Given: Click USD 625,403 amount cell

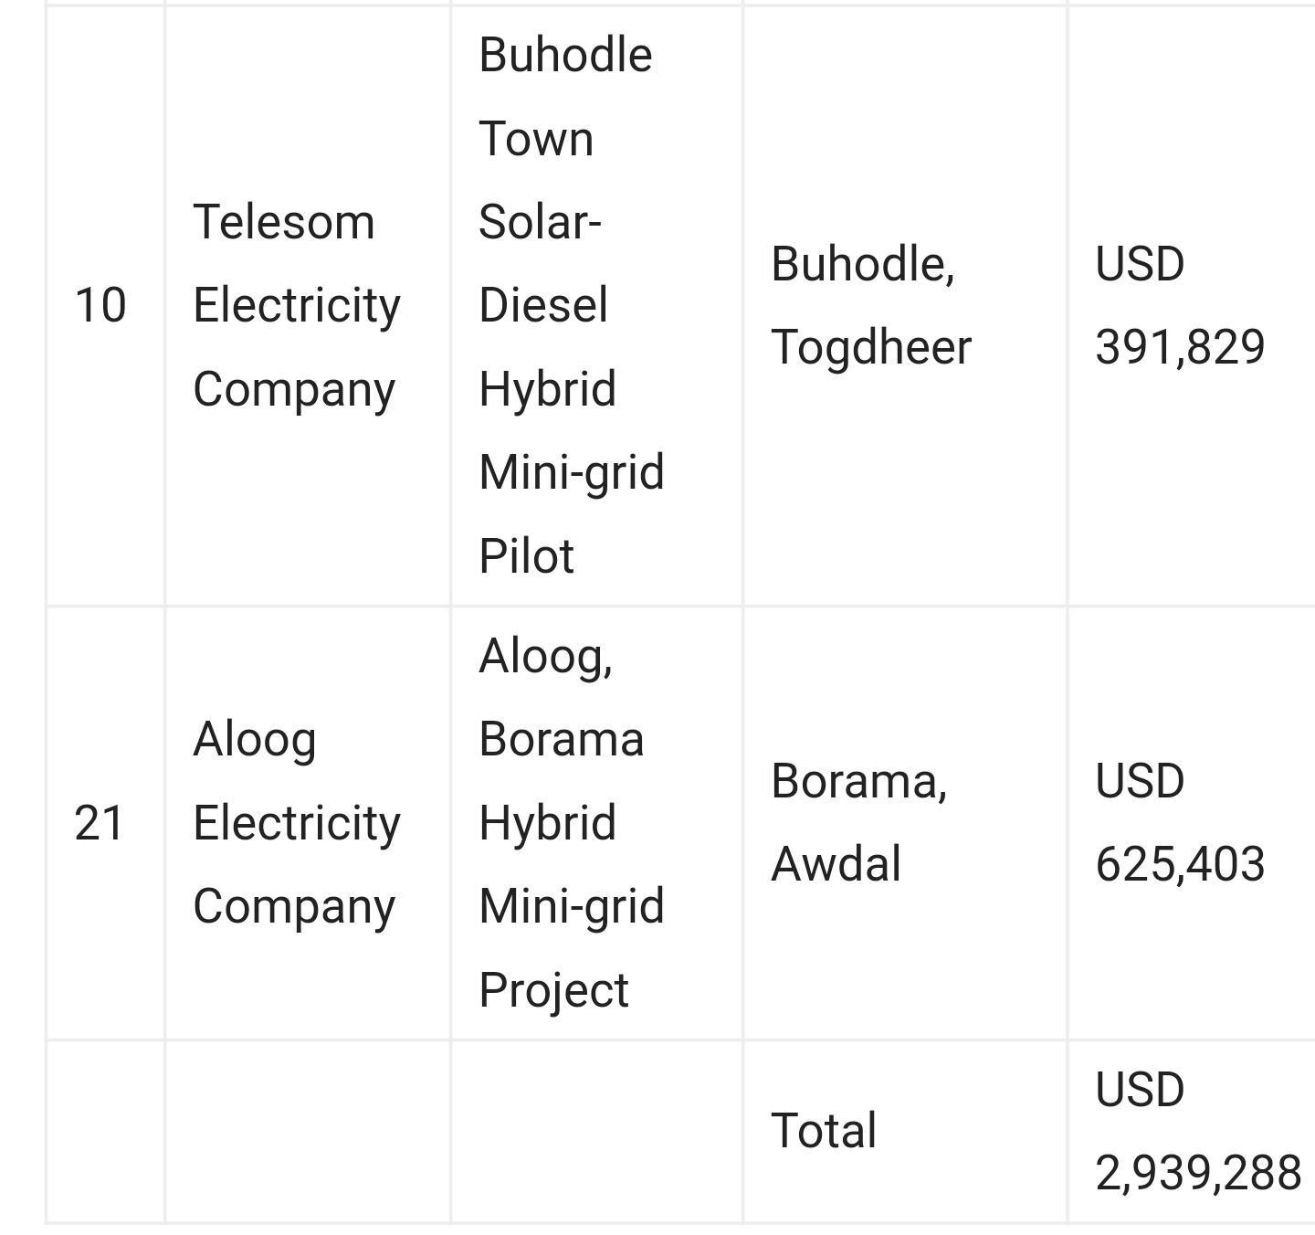Looking at the screenshot, I should click(1192, 823).
